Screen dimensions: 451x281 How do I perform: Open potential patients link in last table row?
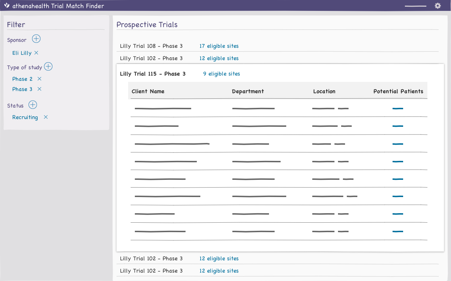pyautogui.click(x=398, y=231)
